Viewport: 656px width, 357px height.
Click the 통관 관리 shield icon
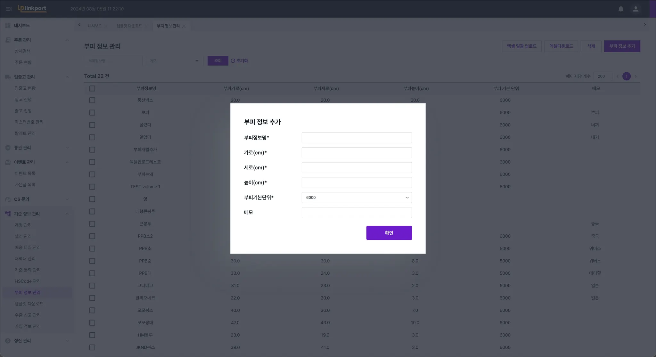[8, 148]
